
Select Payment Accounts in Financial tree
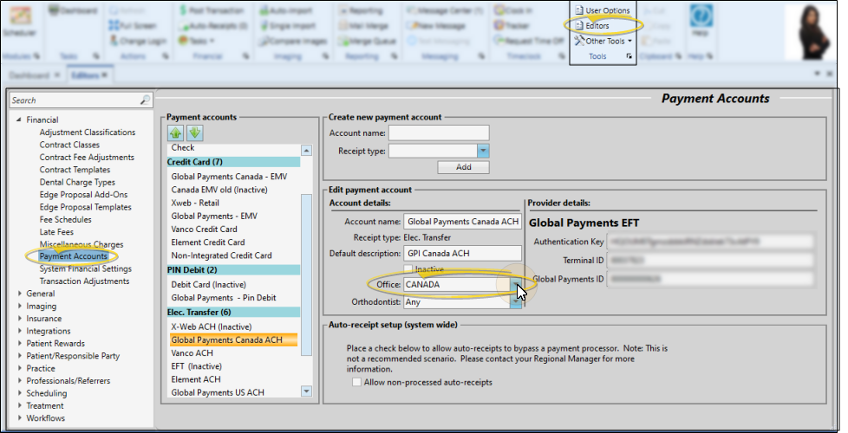coord(73,256)
